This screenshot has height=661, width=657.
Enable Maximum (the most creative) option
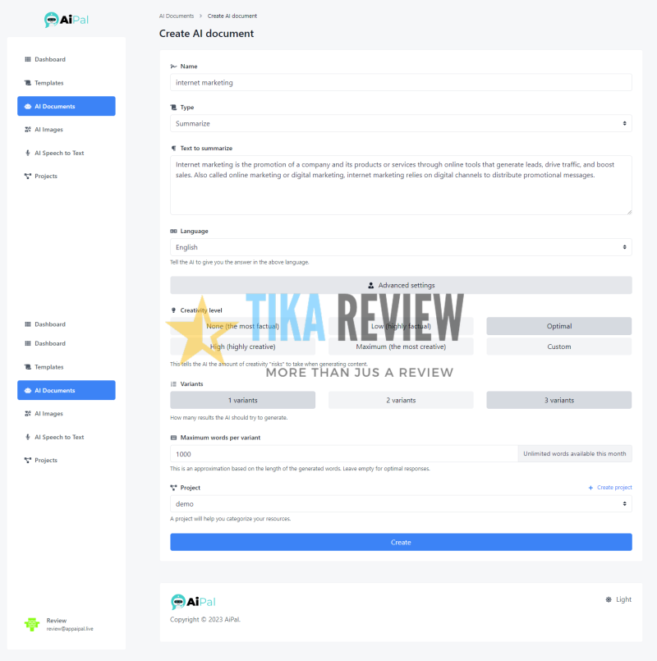pos(401,346)
